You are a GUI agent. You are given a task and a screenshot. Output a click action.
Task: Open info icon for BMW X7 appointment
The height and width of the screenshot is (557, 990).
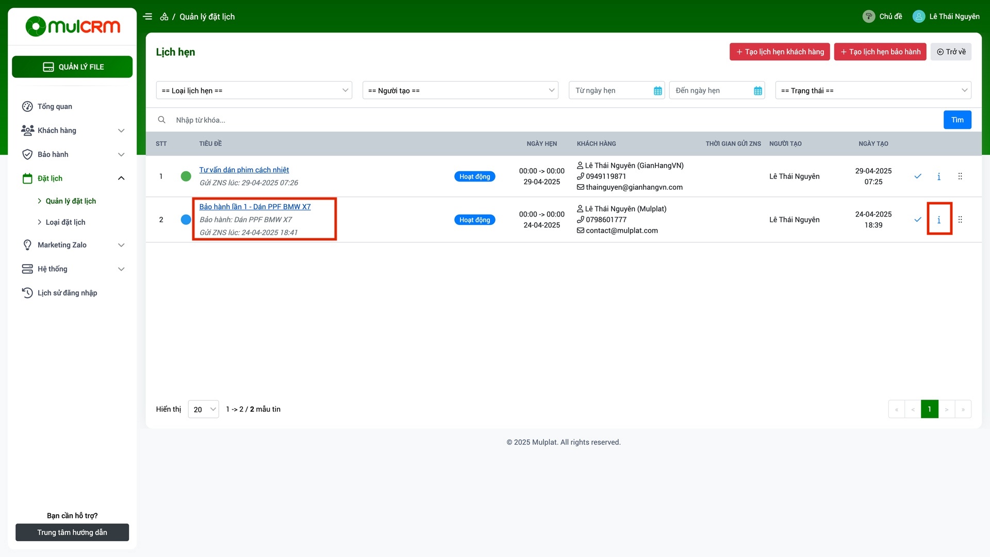pos(938,220)
